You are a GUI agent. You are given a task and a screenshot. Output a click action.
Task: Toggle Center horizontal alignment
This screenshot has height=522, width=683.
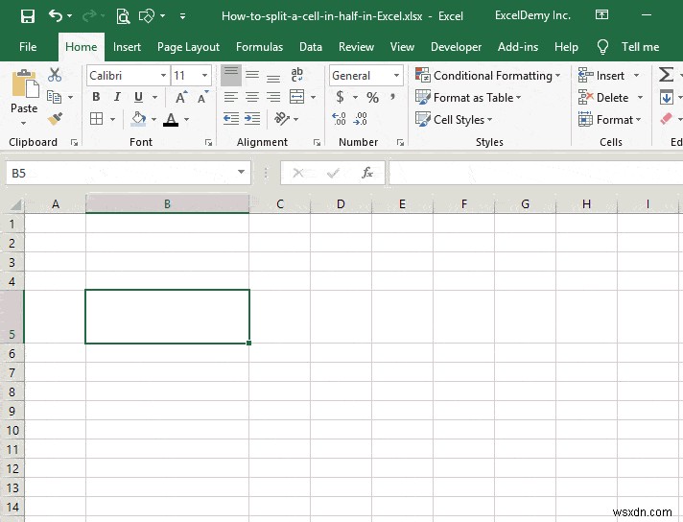point(252,97)
